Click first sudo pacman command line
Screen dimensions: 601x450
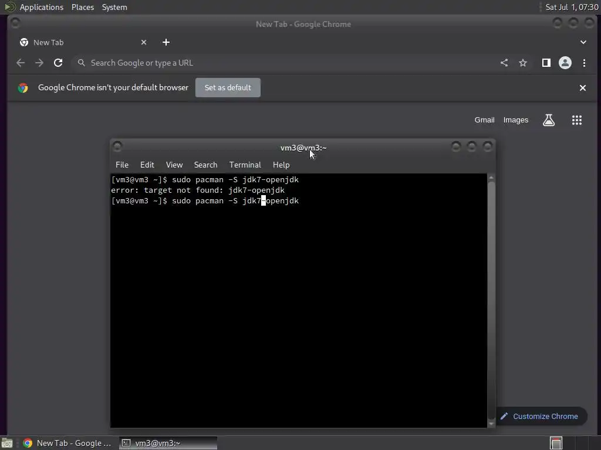(x=205, y=179)
